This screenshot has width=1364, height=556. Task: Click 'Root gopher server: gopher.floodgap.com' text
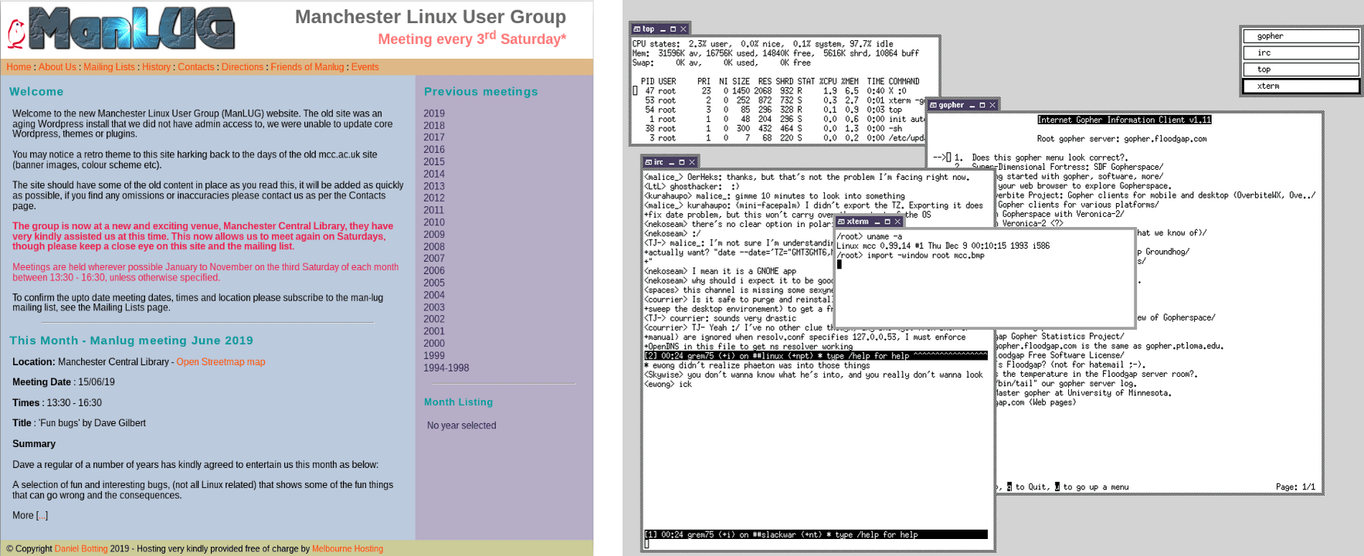(x=1121, y=139)
